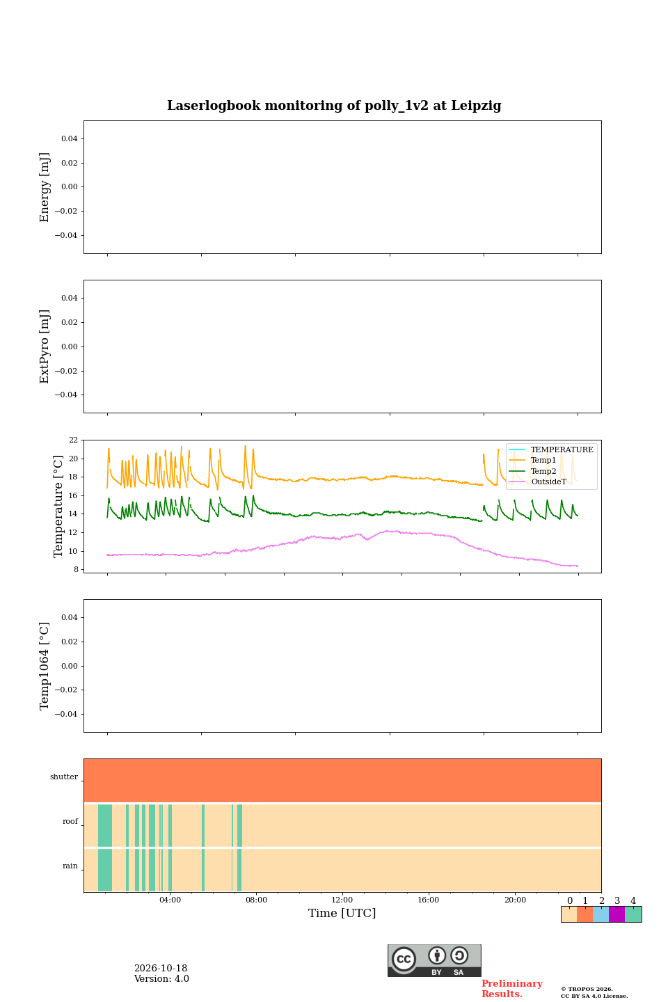668x1002 pixels.
Task: Click the SA share-alike arrow icon
Action: [x=459, y=955]
